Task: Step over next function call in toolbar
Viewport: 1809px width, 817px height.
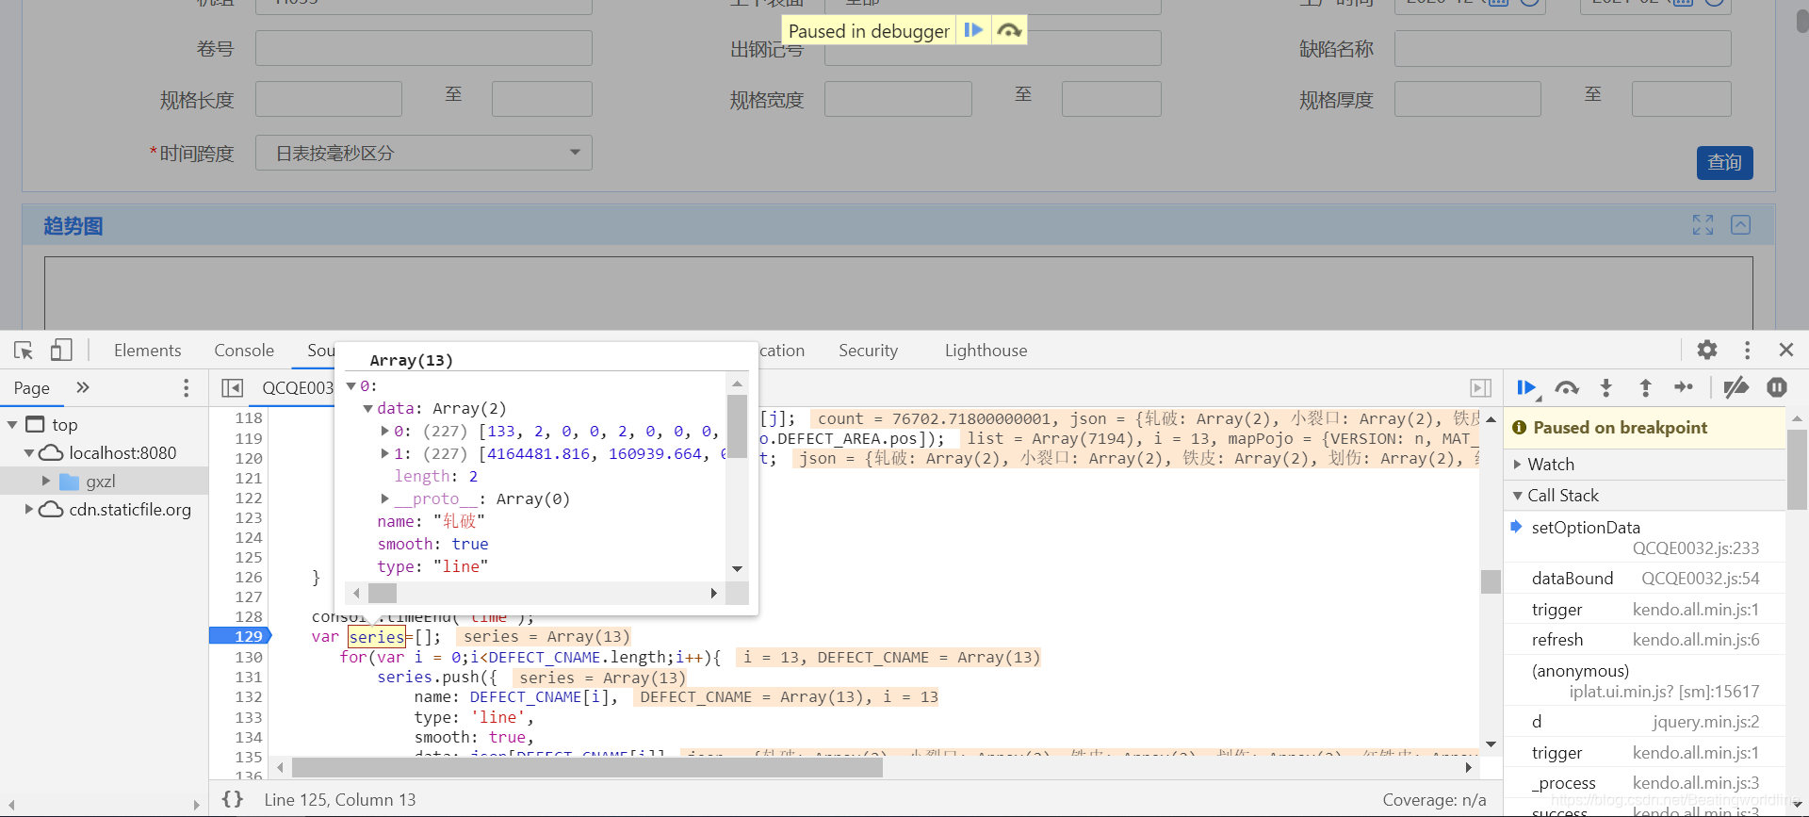Action: point(1567,387)
